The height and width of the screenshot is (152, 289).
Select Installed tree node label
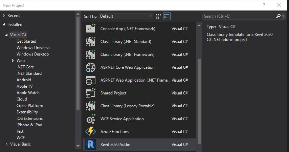click(15, 25)
